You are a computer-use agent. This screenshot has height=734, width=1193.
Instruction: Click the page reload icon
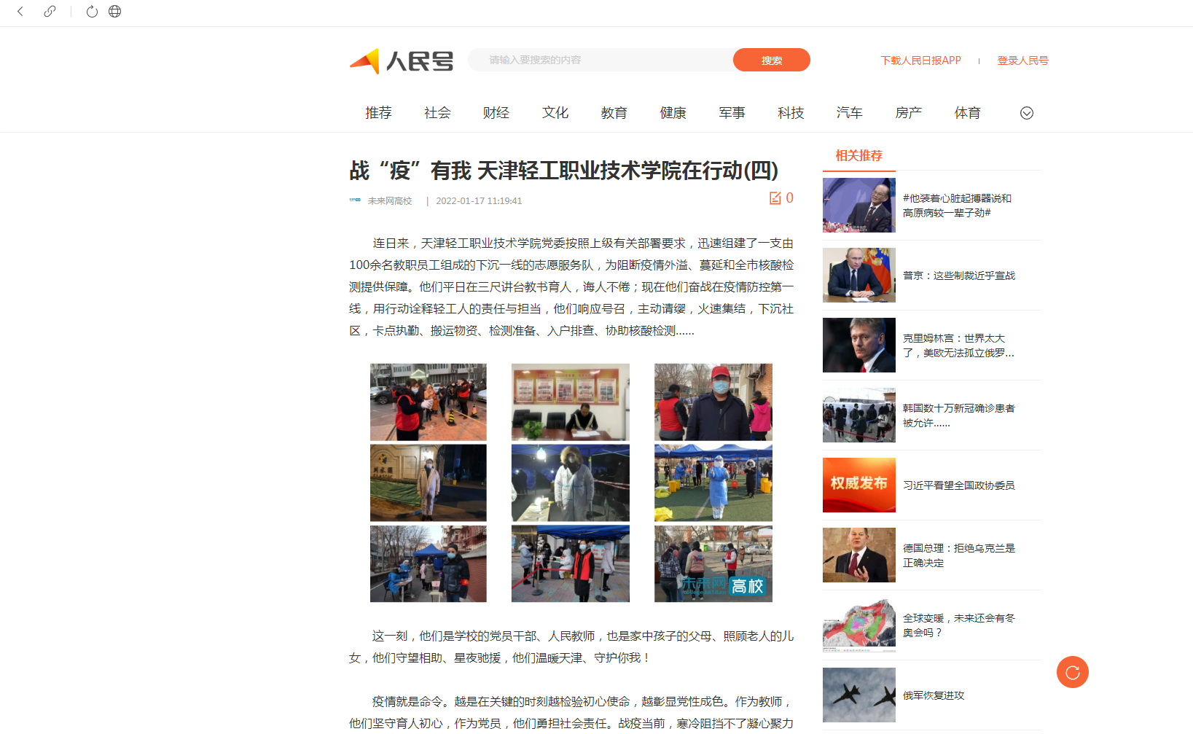tap(92, 12)
